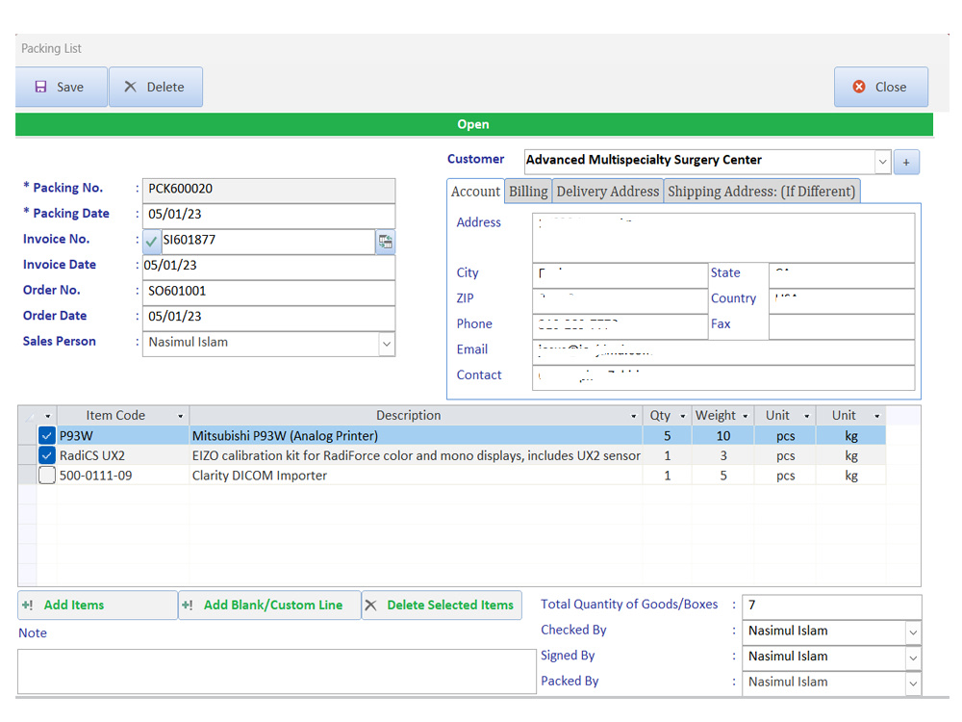Open the Weight column filter dropdown

click(746, 416)
